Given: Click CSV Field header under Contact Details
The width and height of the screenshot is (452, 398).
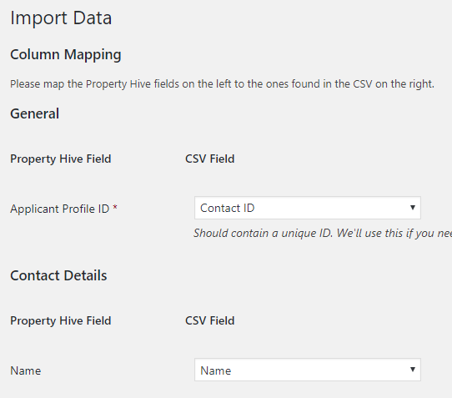Looking at the screenshot, I should click(x=210, y=320).
